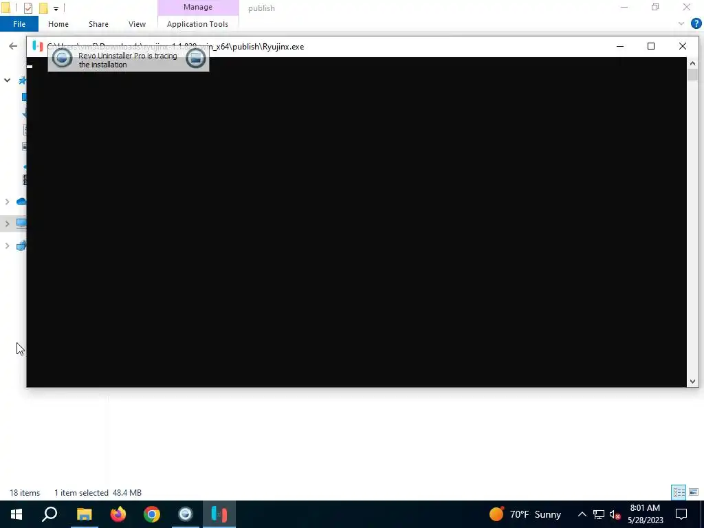Open the weather widget showing 70°F Sunny
The height and width of the screenshot is (528, 704).
525,514
